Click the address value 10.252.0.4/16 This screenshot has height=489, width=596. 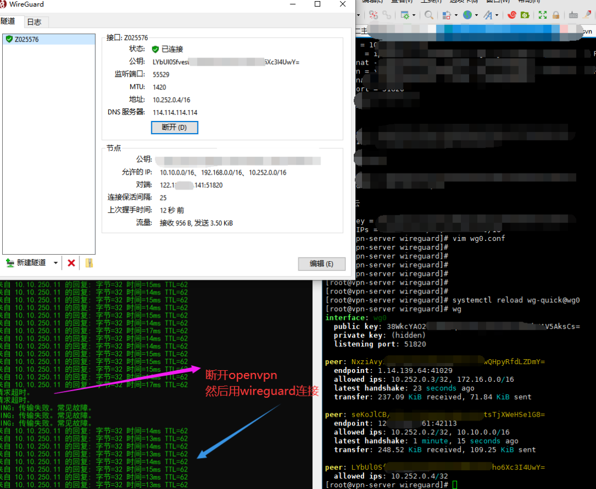pos(172,99)
